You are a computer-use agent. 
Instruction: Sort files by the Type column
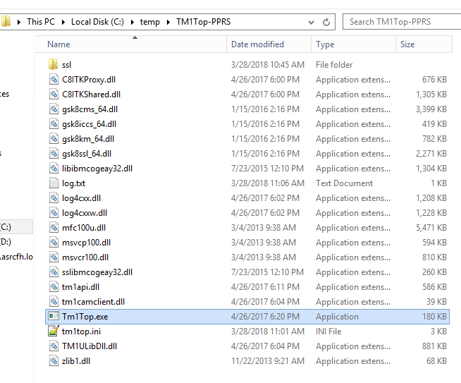pos(354,44)
